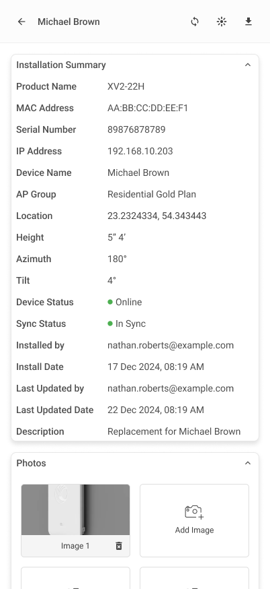This screenshot has width=270, height=589.
Task: Select MAC address AA:BB:CC:DD:EE:F1
Action: click(x=148, y=108)
